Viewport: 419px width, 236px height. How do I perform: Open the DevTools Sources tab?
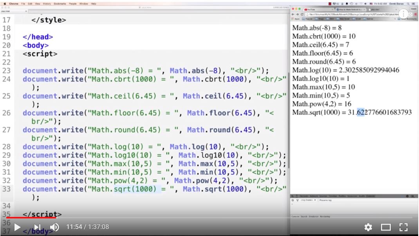pos(323,196)
